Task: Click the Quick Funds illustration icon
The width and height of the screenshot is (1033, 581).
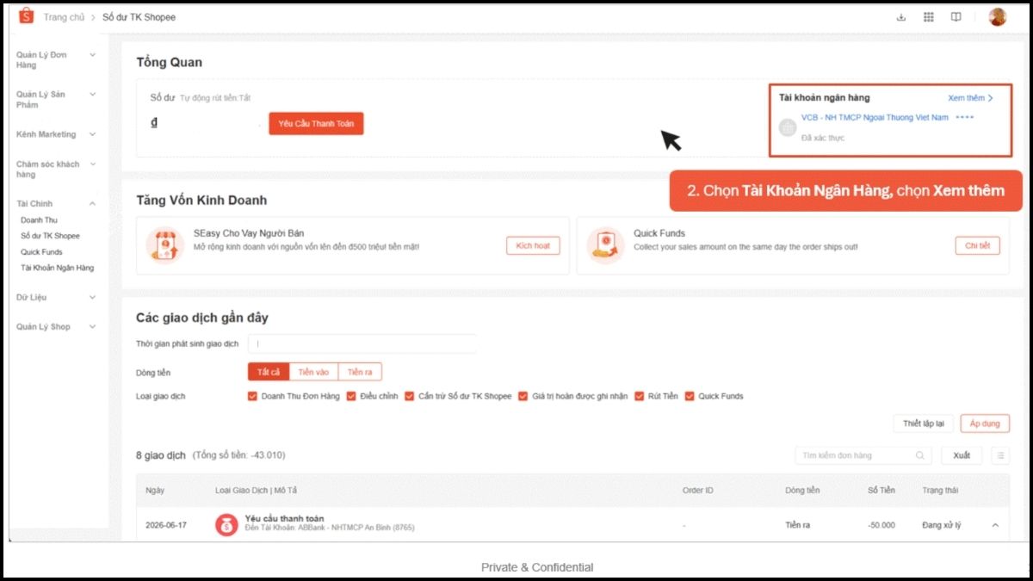Action: [605, 245]
